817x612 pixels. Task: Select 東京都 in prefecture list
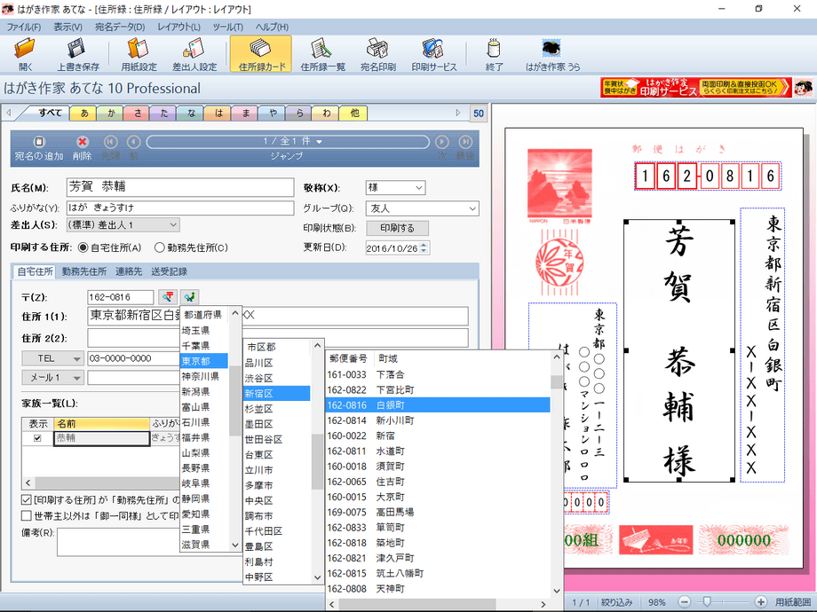tap(203, 361)
